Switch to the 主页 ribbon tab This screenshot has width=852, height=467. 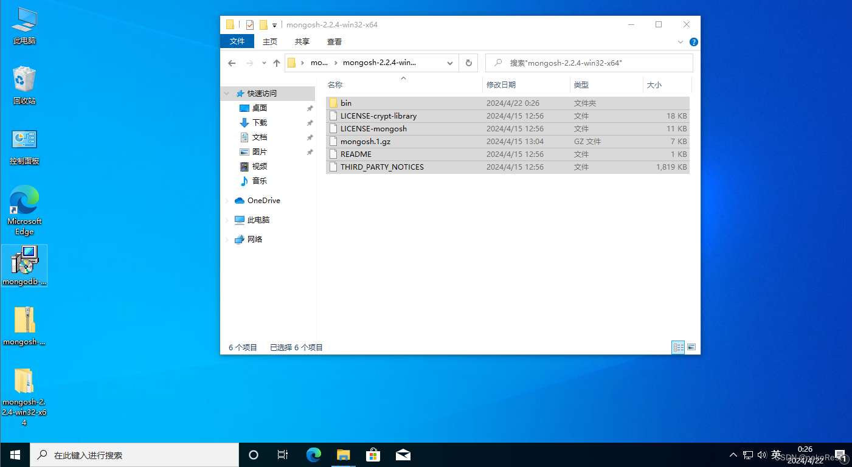(270, 41)
